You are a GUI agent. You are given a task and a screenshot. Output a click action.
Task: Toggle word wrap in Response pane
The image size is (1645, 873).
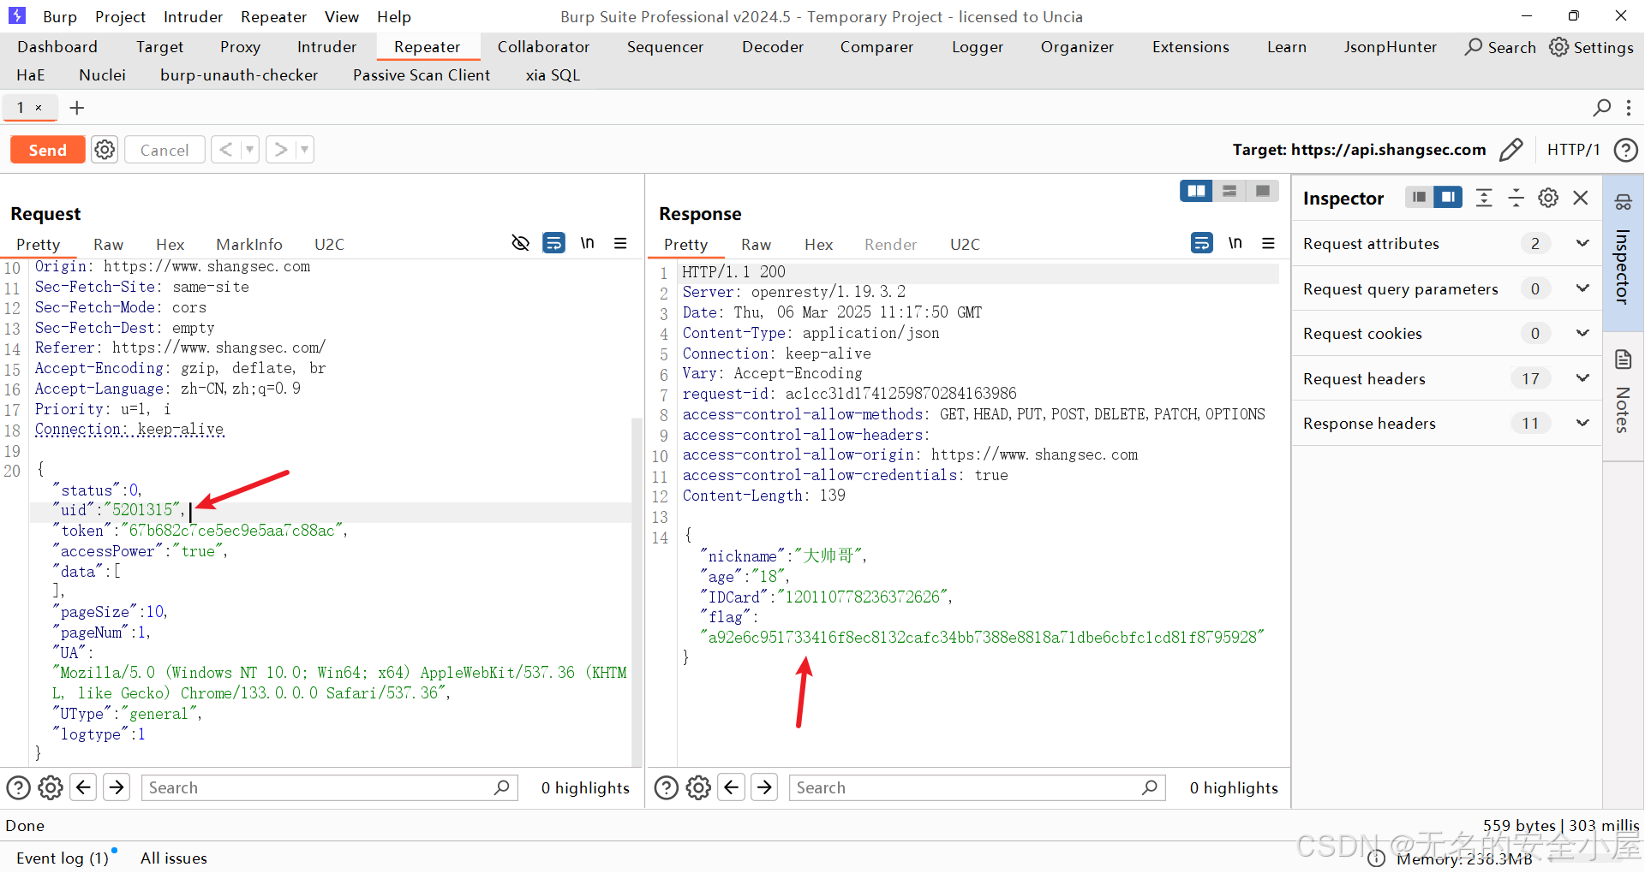[1202, 243]
